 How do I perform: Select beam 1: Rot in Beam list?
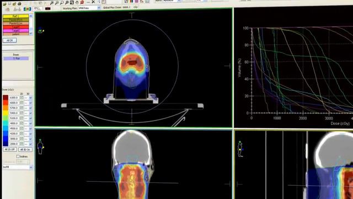pyautogui.click(x=16, y=59)
